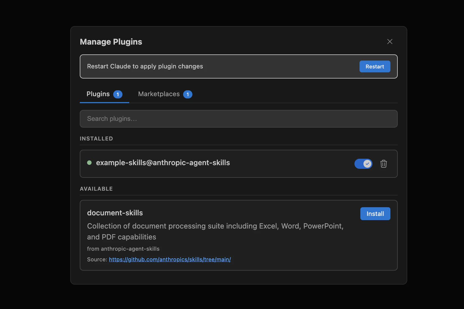Click the document-skills plugin title
This screenshot has height=309, width=464.
(115, 213)
